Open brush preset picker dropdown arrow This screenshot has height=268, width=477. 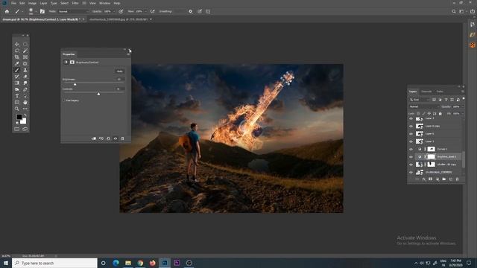36,12
